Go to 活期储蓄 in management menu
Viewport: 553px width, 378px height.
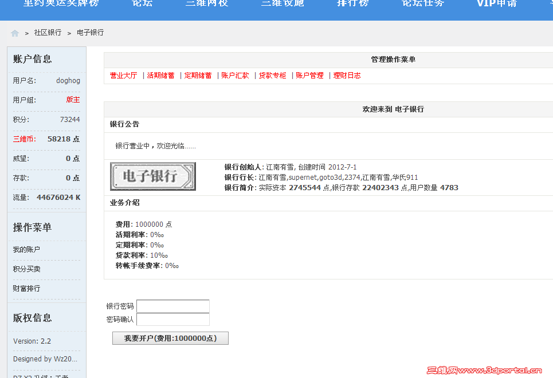160,76
